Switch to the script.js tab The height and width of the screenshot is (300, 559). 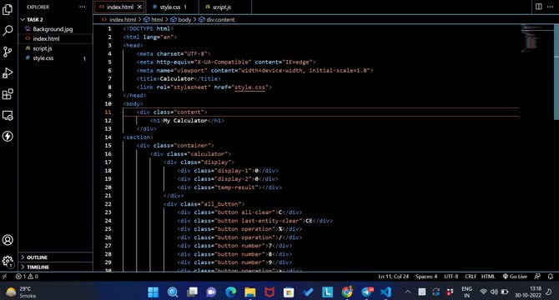point(221,7)
